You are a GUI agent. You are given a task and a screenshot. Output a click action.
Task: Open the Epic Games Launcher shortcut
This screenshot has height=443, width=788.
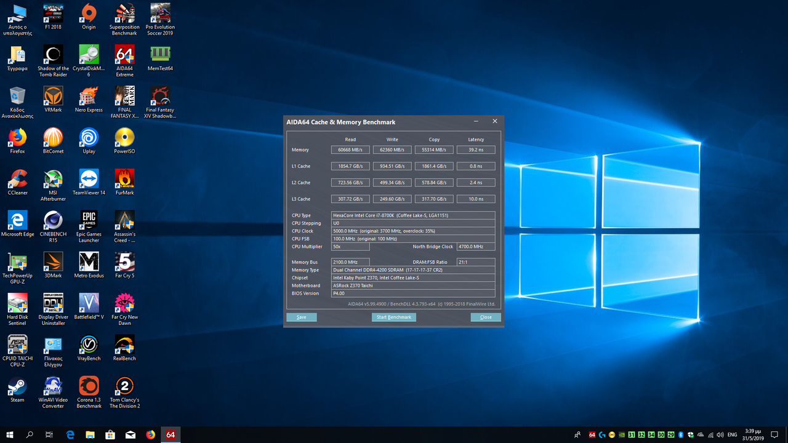click(89, 226)
